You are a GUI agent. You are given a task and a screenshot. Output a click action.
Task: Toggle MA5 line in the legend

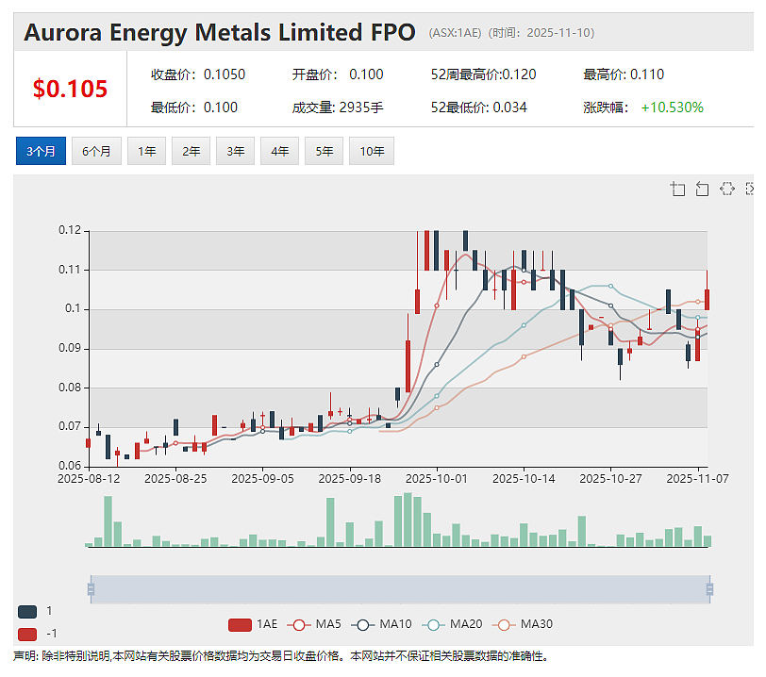[314, 624]
